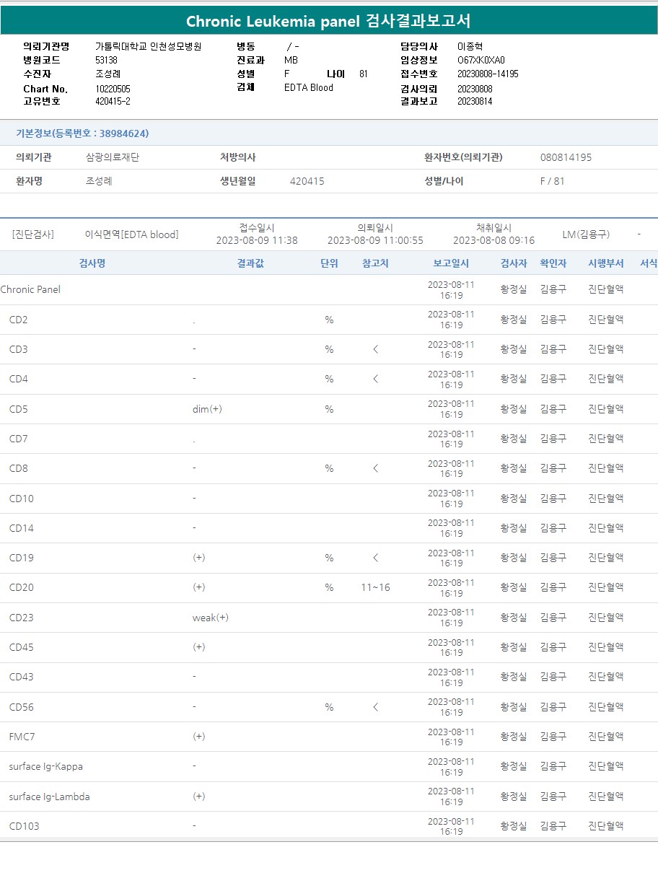Select the 시행부서 column header
This screenshot has width=658, height=873.
(605, 263)
